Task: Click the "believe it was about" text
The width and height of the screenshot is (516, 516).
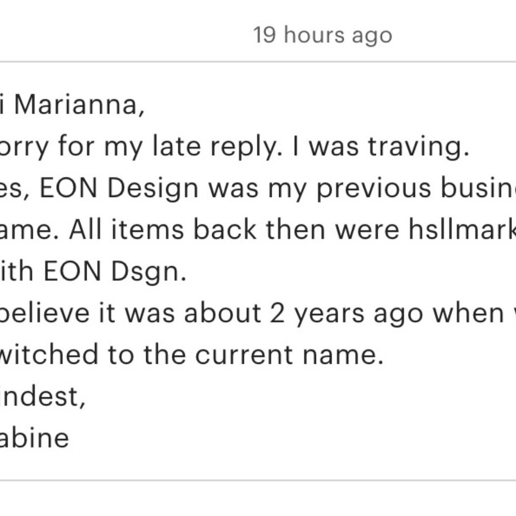Action: click(131, 314)
